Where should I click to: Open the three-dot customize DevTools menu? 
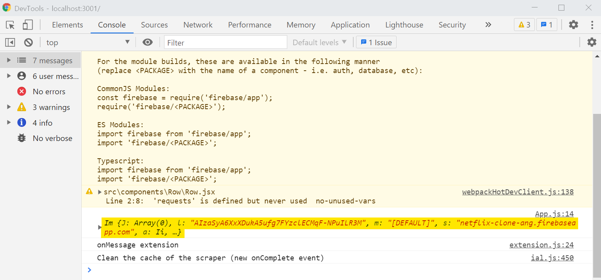(x=592, y=25)
